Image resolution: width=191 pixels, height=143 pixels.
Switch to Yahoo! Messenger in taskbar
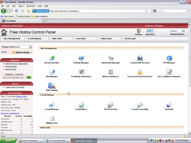pos(31,141)
